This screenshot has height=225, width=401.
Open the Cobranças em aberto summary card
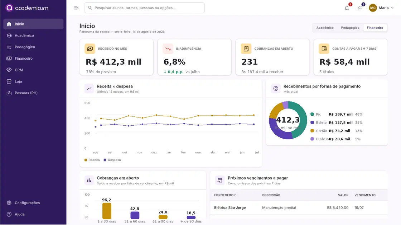point(272,57)
